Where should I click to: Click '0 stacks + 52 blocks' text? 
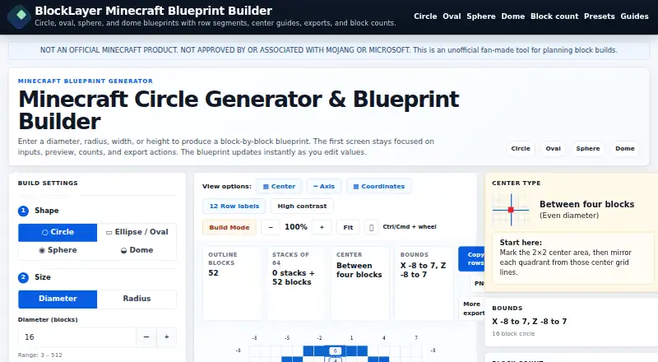tap(293, 277)
